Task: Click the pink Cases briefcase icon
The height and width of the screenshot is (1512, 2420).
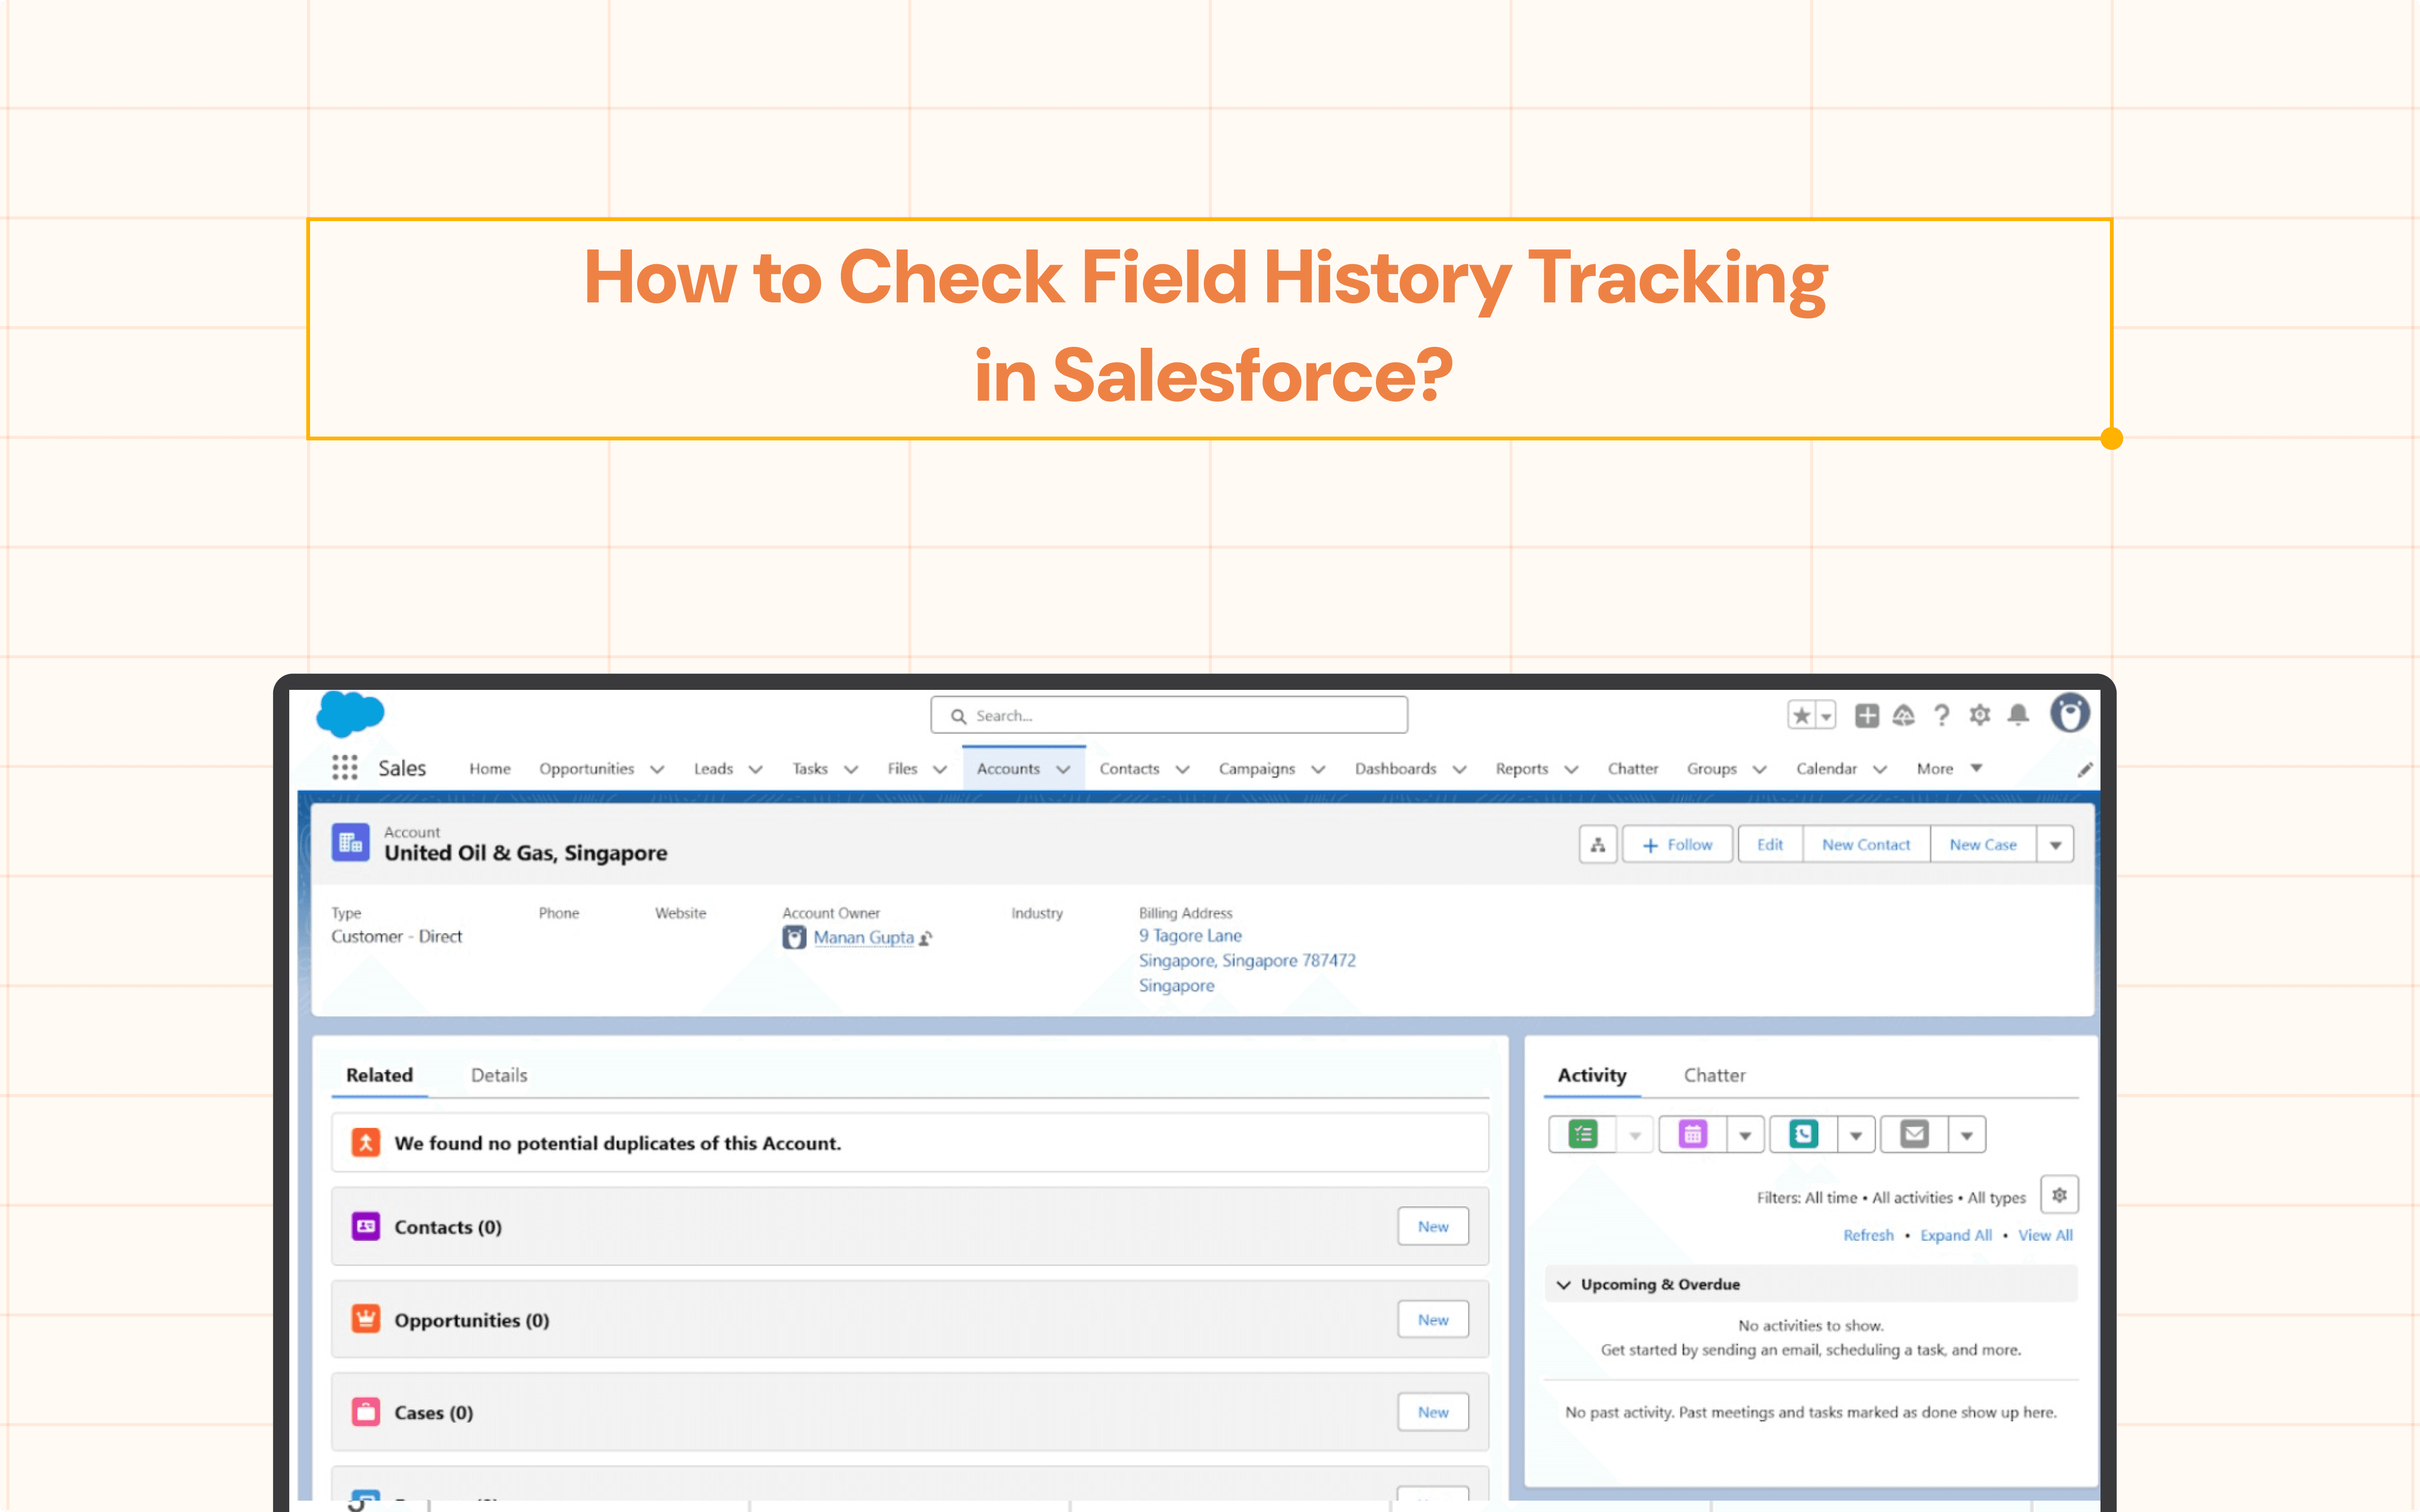Action: click(366, 1412)
